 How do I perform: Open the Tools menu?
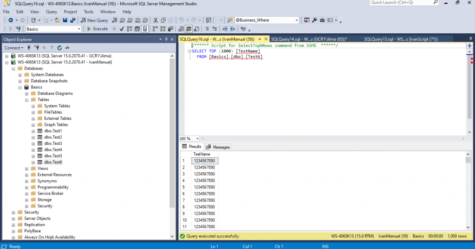coord(89,12)
